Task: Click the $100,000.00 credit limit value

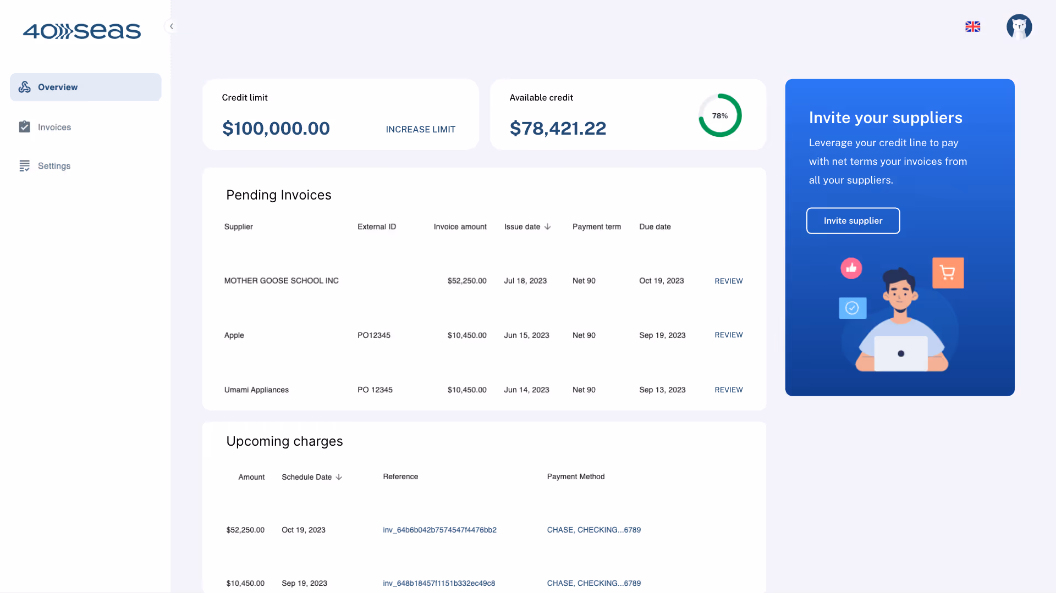Action: (x=276, y=128)
